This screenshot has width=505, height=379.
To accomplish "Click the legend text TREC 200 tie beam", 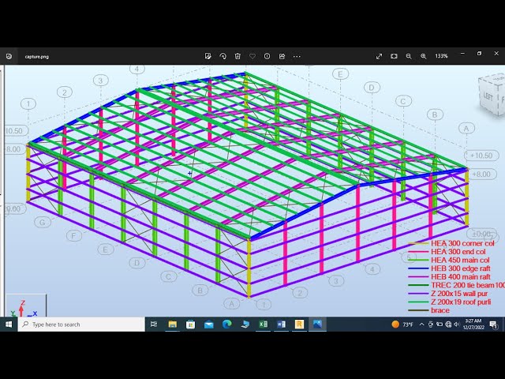I will 462,285.
